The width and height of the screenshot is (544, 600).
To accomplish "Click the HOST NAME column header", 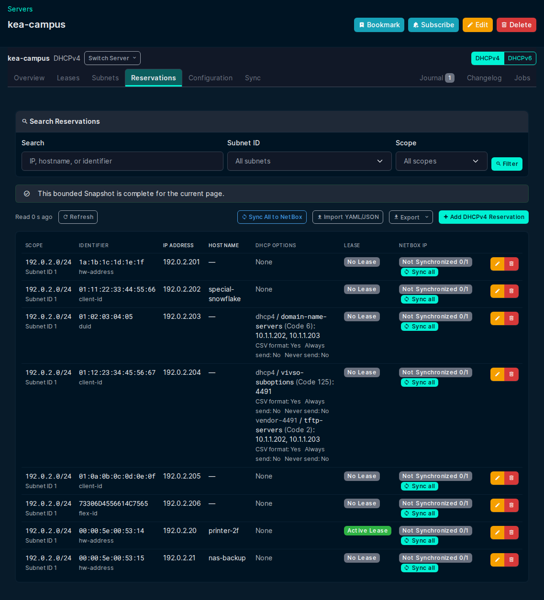I will [223, 245].
